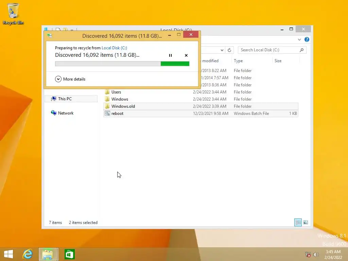Select This PC in the navigation pane
This screenshot has height=261, width=348.
click(71, 99)
